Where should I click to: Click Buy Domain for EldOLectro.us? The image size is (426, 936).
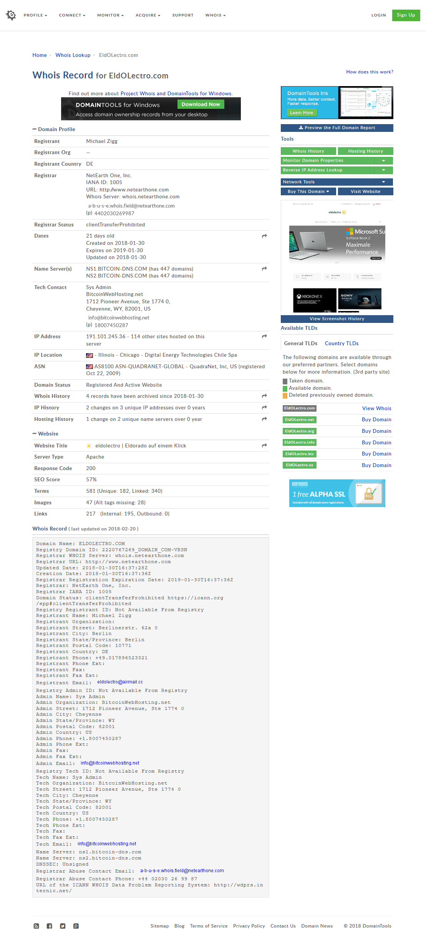[x=377, y=466]
